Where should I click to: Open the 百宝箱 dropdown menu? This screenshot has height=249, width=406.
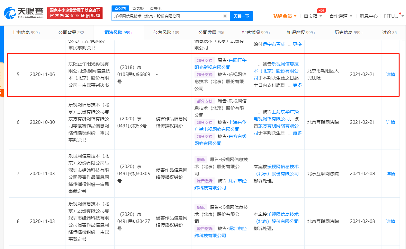pos(313,16)
